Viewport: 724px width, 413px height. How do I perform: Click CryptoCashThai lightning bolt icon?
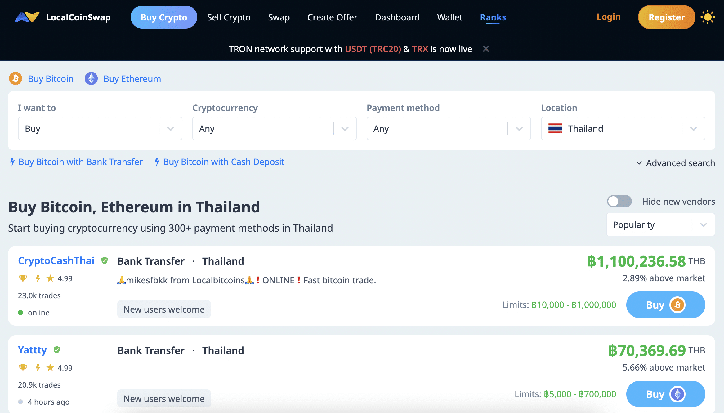tap(38, 278)
